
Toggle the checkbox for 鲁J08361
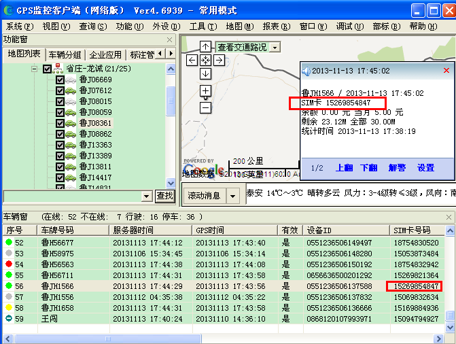[60, 123]
